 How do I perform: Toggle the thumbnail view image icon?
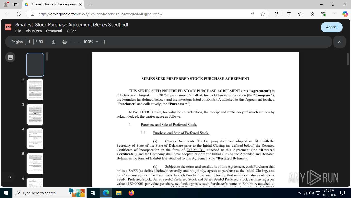pos(10,57)
